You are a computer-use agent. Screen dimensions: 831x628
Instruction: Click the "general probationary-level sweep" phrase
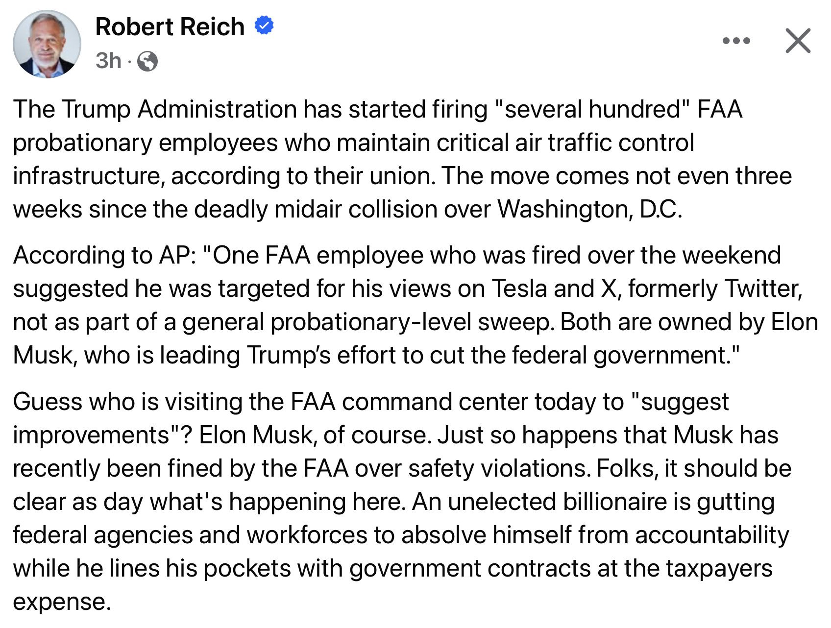[368, 322]
